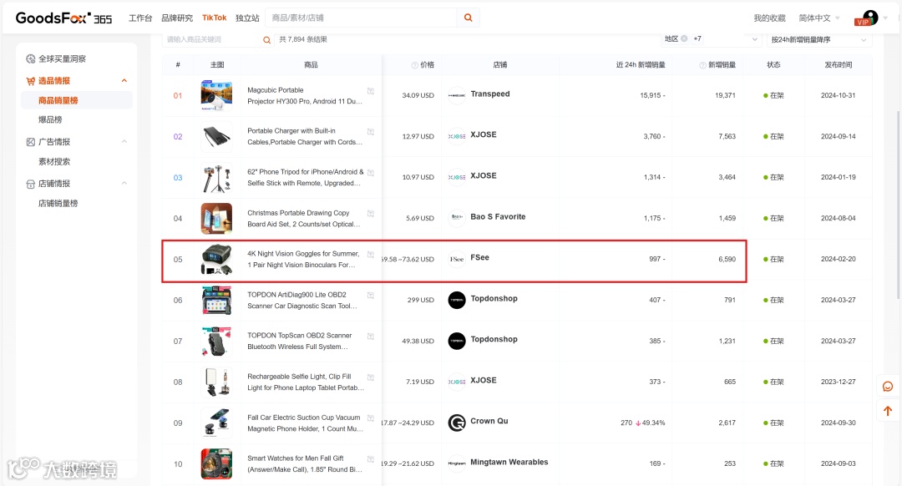
Task: Open the Transpeed store link
Action: [489, 94]
